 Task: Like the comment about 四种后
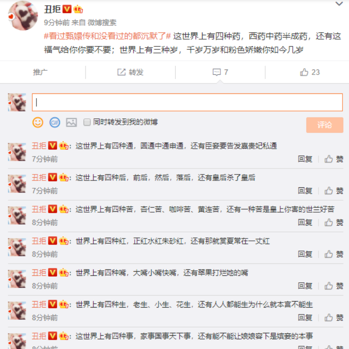tap(334, 191)
